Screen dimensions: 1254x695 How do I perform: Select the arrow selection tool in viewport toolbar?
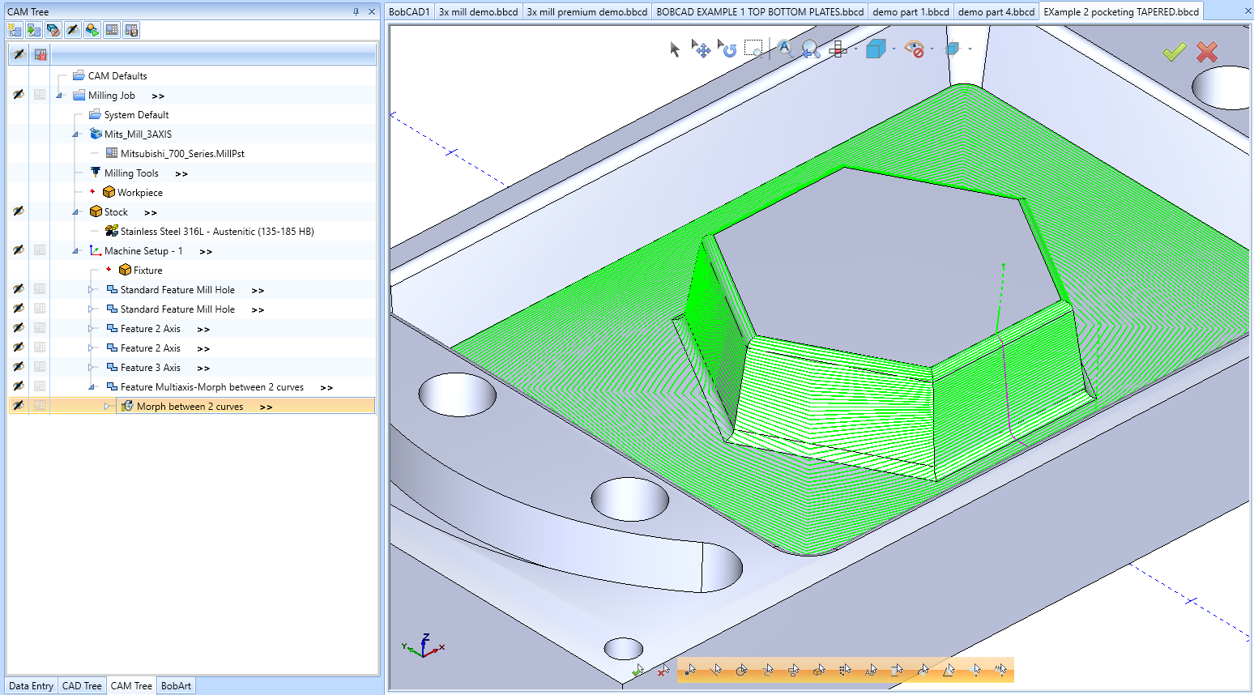coord(675,50)
